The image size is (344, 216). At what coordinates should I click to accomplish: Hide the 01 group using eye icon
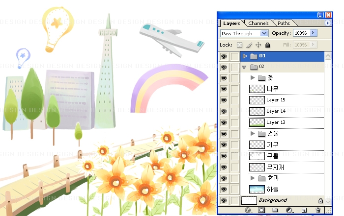[224, 56]
